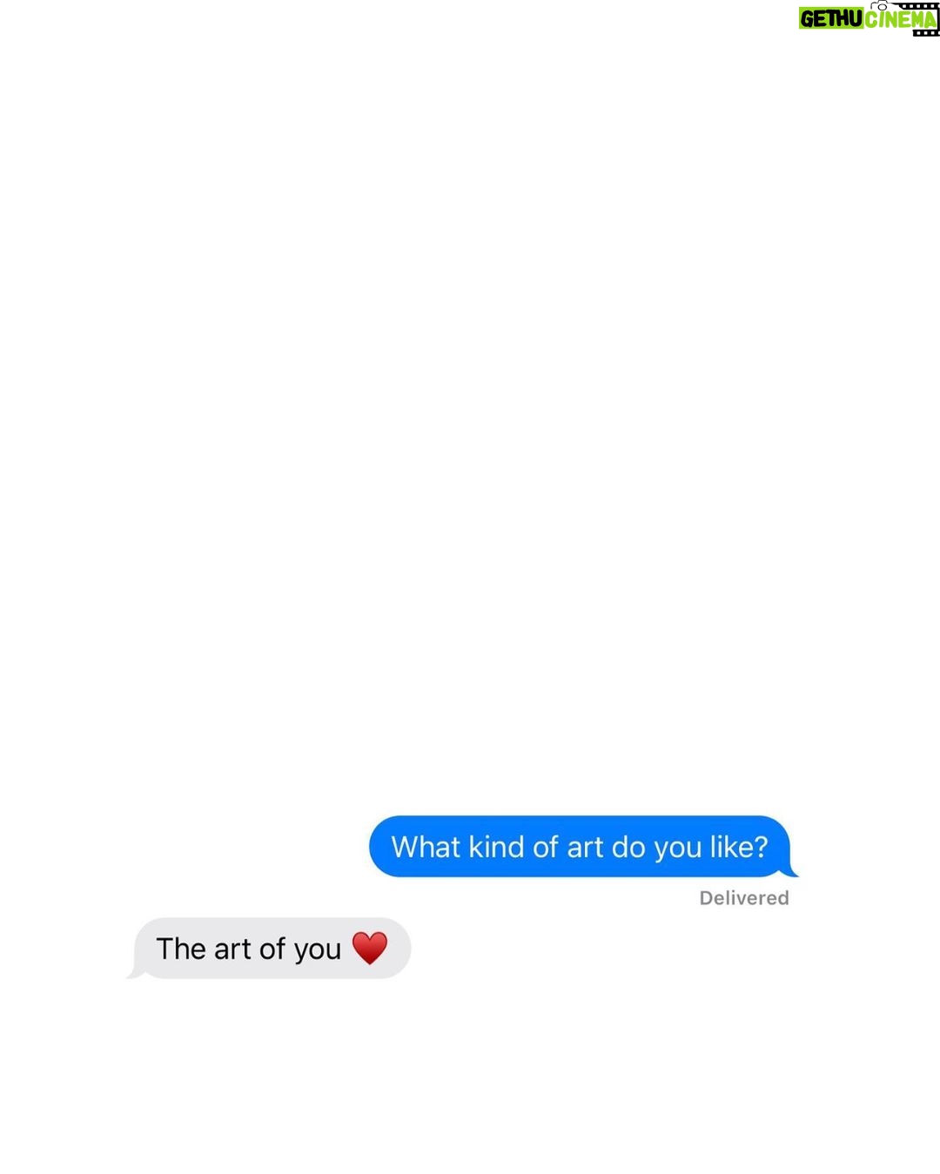Tap the blue bubble's tail

pyautogui.click(x=790, y=869)
